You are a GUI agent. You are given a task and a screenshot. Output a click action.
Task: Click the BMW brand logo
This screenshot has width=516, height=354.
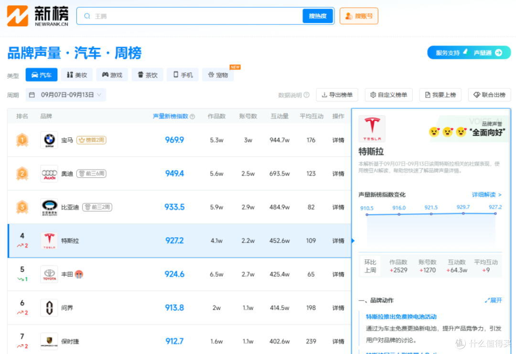coord(49,140)
